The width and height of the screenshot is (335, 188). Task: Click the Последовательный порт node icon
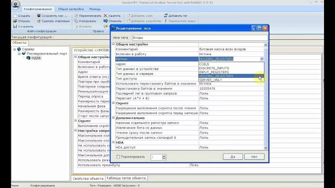point(24,54)
